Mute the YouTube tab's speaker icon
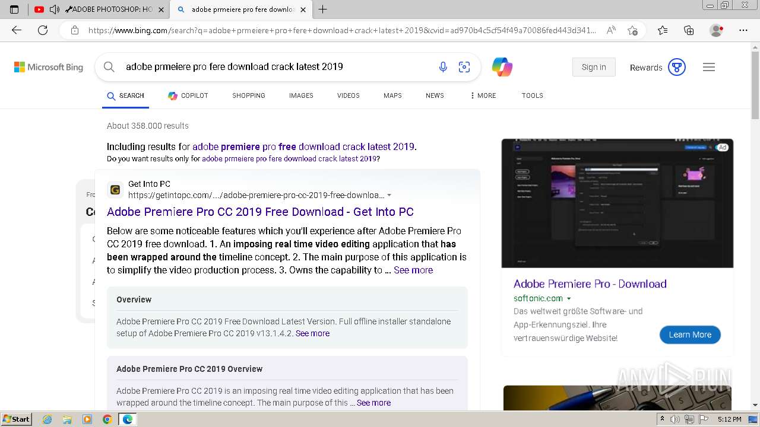 click(x=55, y=9)
